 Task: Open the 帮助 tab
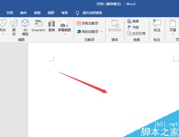tap(65, 13)
